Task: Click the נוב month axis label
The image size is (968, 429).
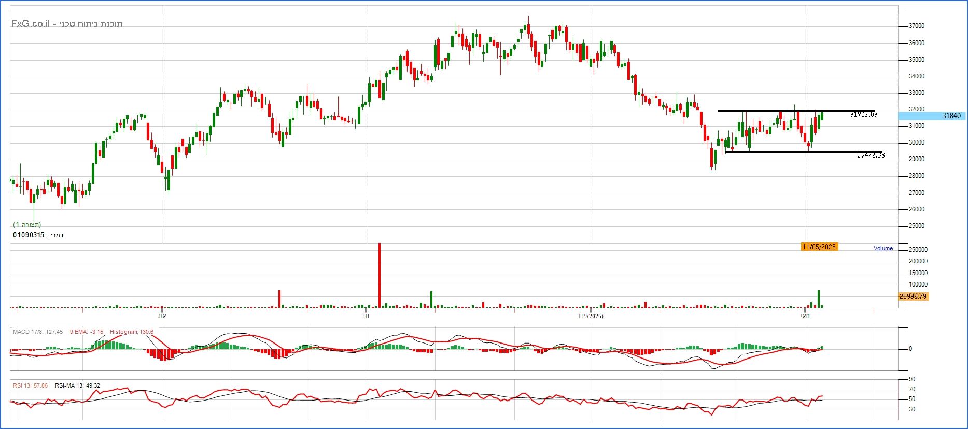Action: 365,316
